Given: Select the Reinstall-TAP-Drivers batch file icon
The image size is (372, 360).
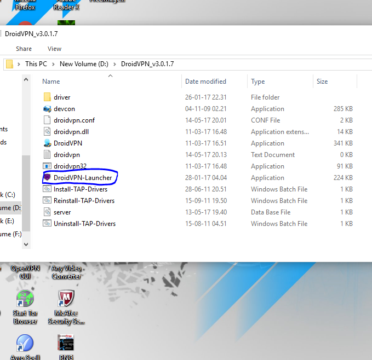Looking at the screenshot, I should pyautogui.click(x=47, y=200).
